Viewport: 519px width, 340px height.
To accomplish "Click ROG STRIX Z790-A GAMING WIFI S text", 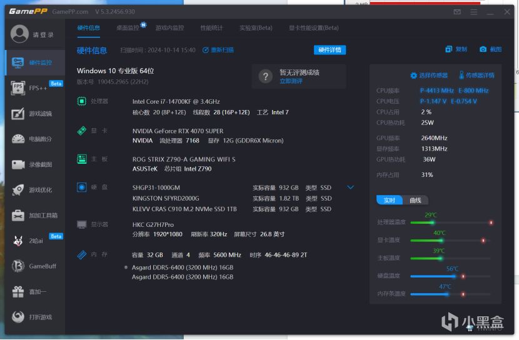I will pos(184,159).
